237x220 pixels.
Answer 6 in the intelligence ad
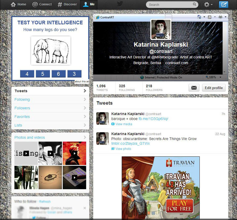coord(59,74)
